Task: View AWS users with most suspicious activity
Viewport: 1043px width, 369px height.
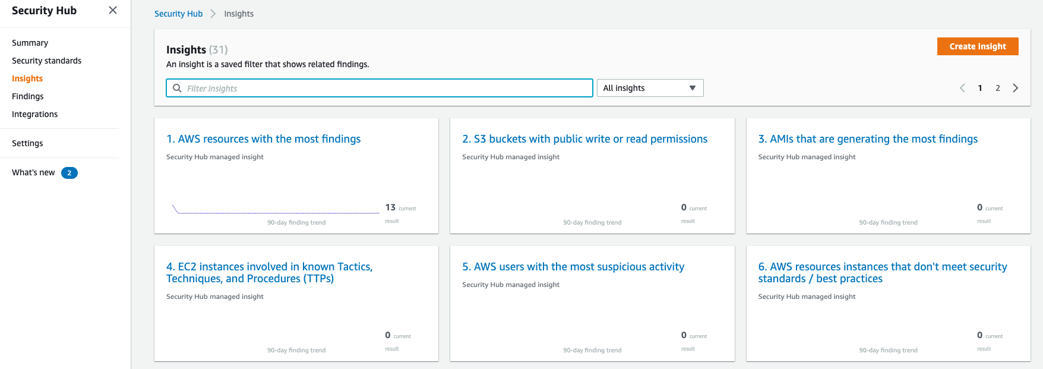Action: point(573,267)
